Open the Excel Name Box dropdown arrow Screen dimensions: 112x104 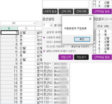[x=34, y=23]
